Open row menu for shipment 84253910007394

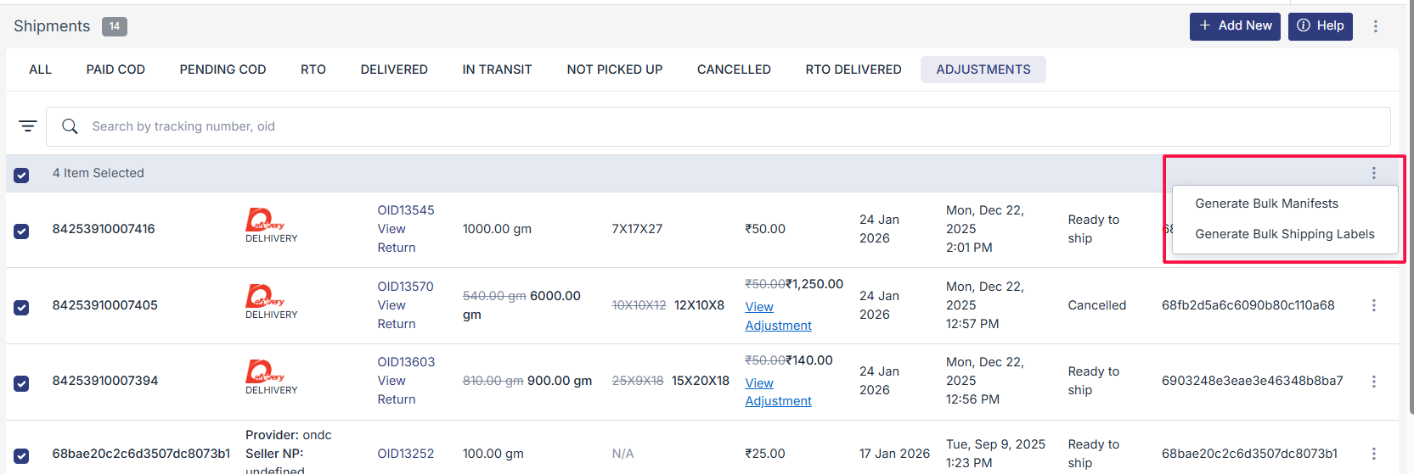[x=1373, y=382]
